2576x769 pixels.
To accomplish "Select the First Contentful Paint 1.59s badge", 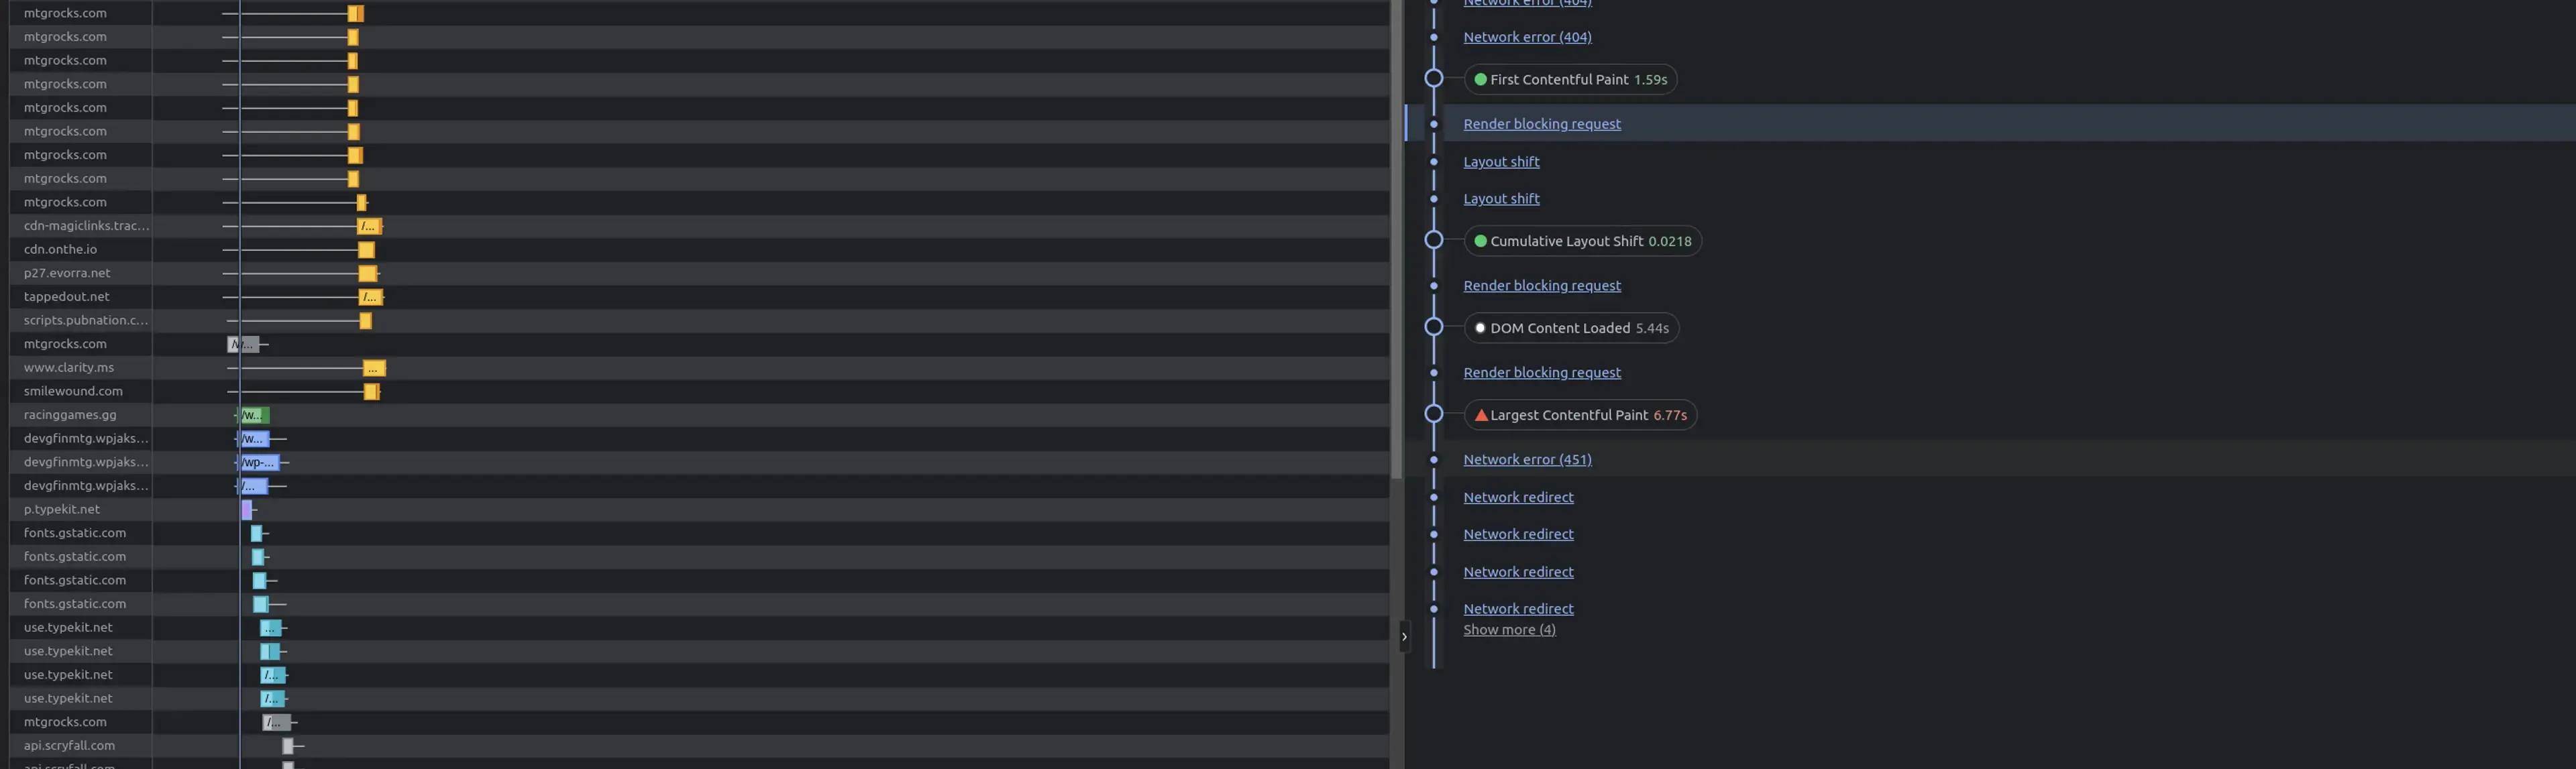I will 1570,79.
